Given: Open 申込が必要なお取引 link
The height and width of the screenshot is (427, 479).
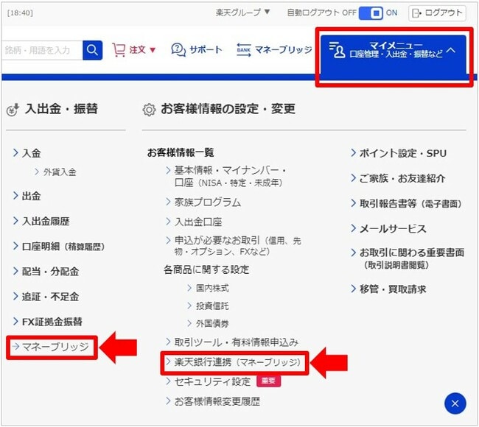Looking at the screenshot, I should (237, 246).
